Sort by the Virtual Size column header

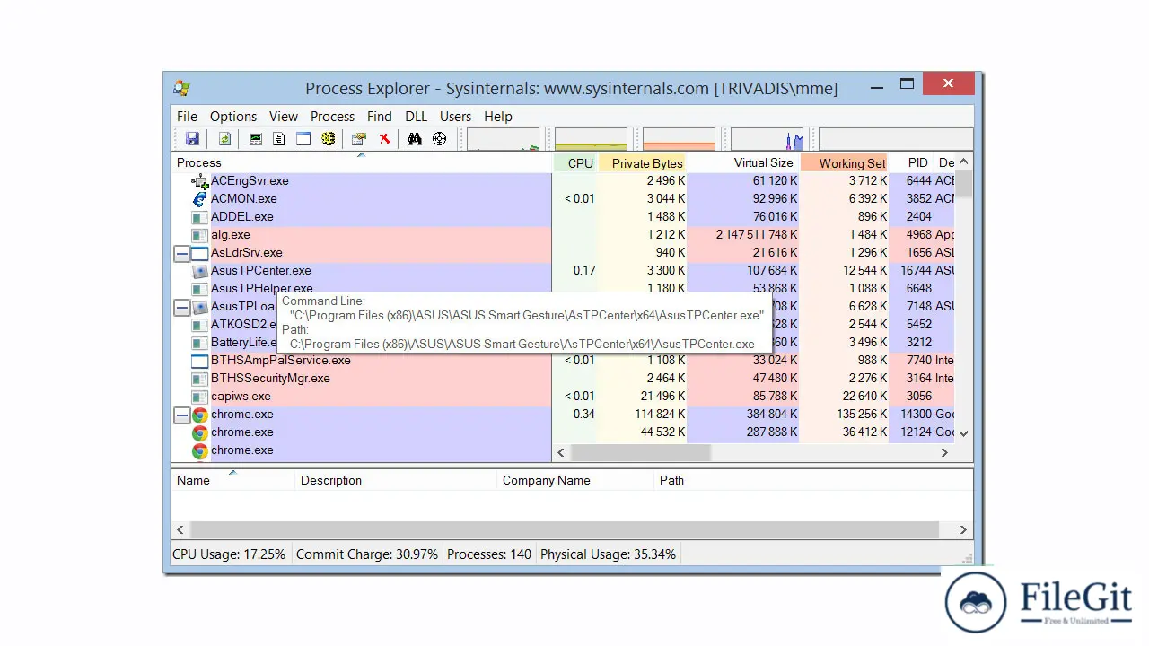click(743, 162)
